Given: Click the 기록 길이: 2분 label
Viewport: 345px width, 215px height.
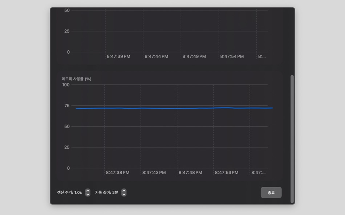Looking at the screenshot, I should (x=106, y=192).
